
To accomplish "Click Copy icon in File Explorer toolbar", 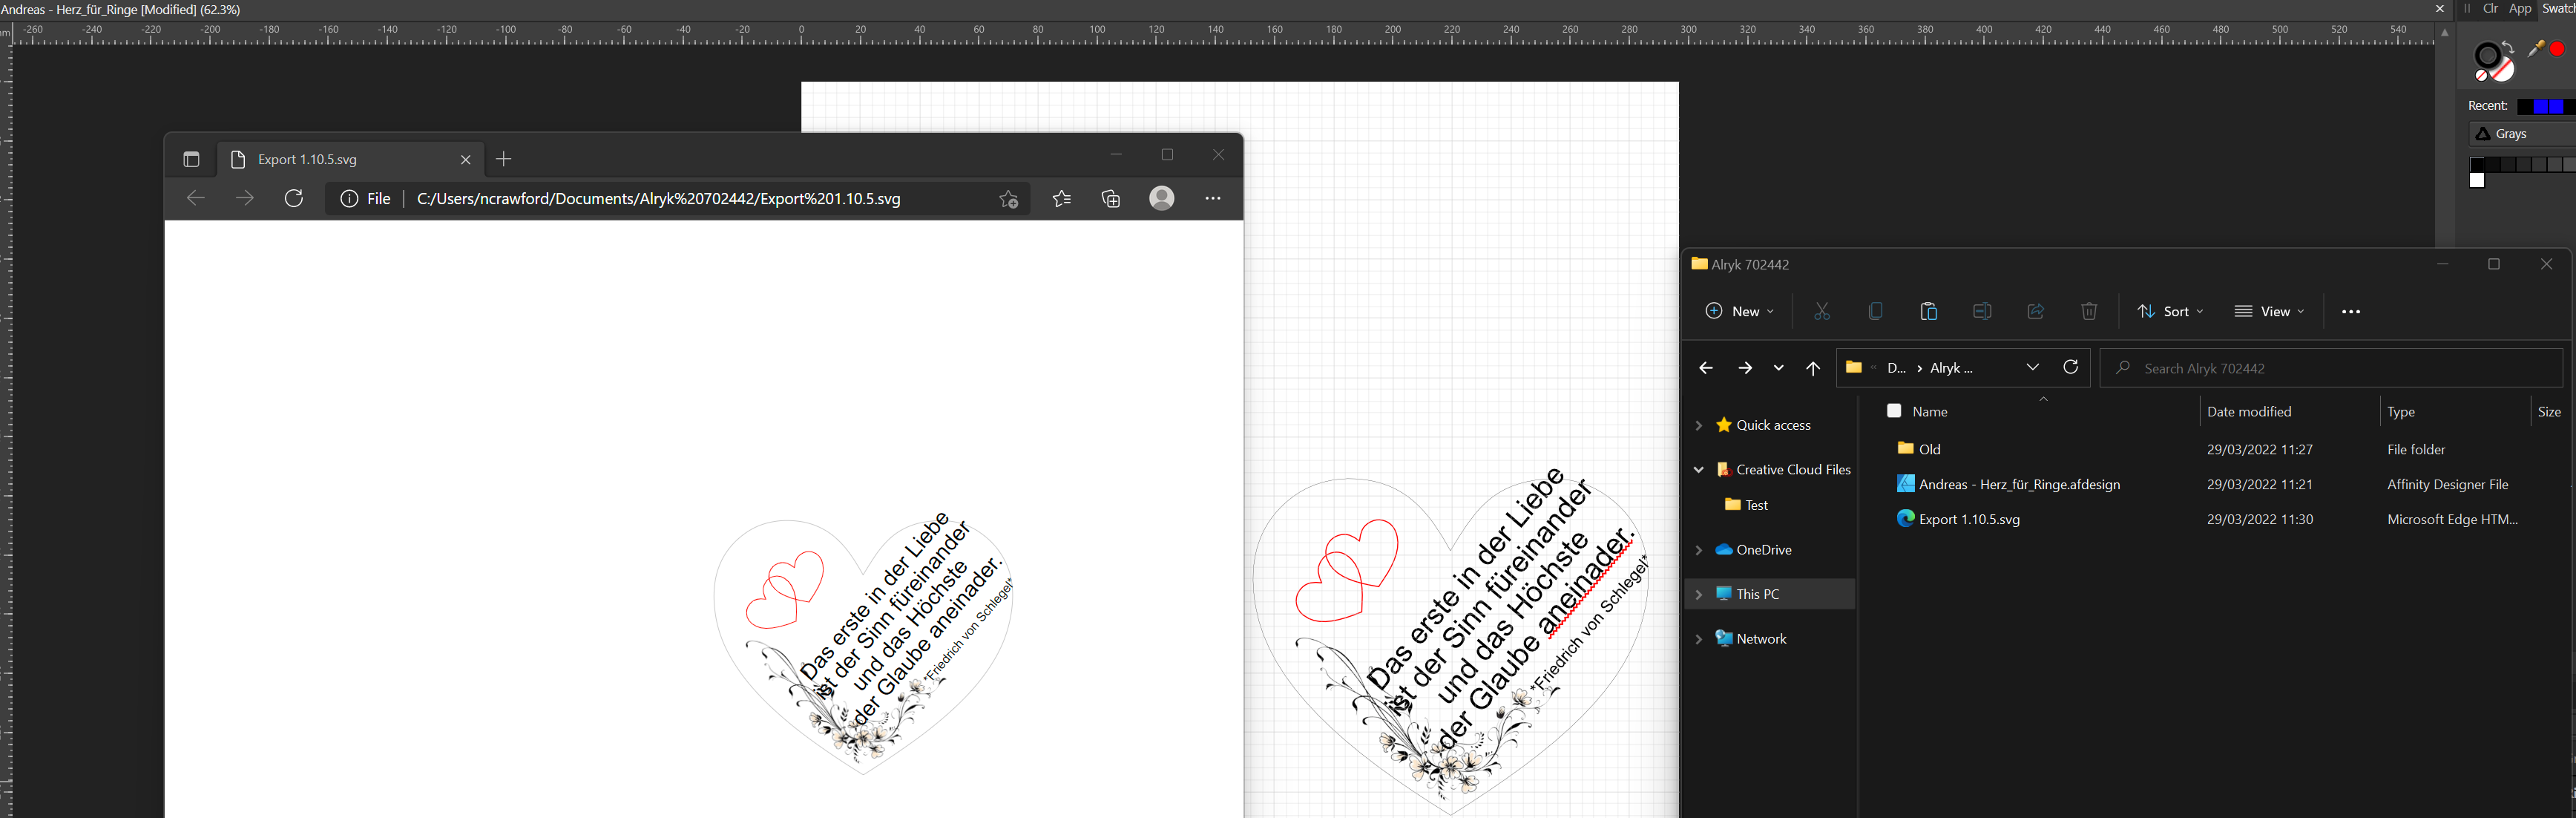I will pos(1875,311).
